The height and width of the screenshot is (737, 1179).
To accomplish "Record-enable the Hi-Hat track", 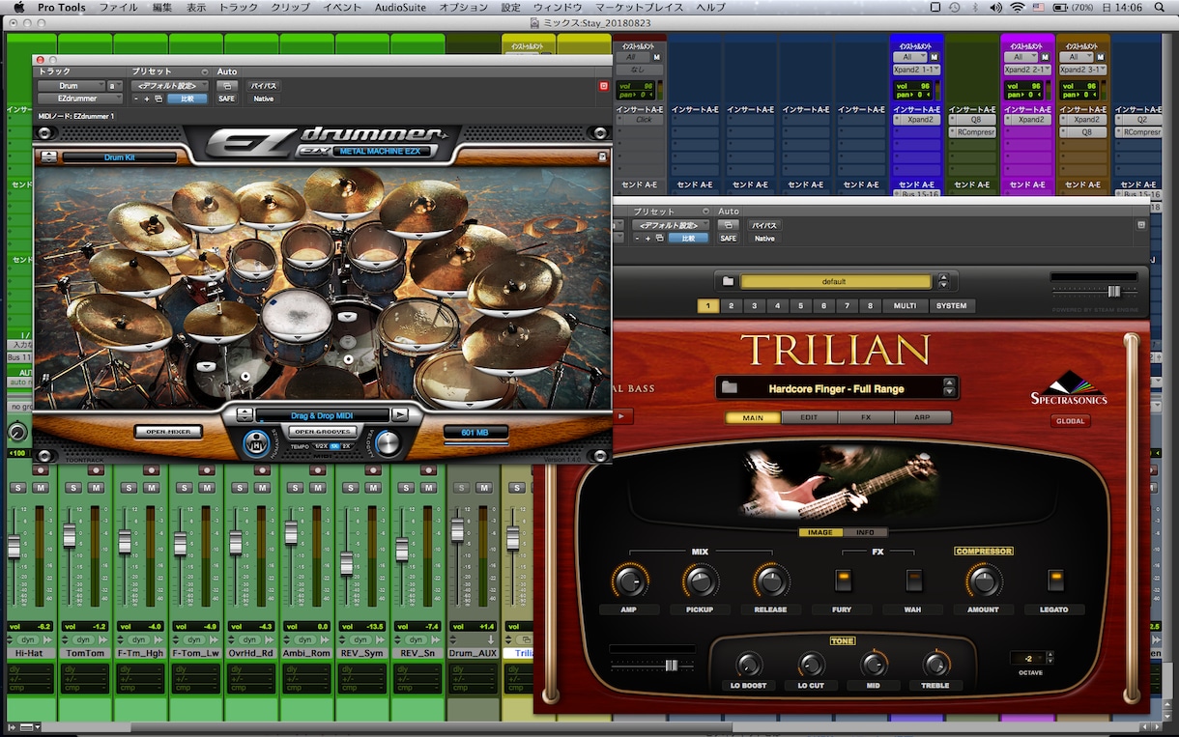I will (x=40, y=470).
